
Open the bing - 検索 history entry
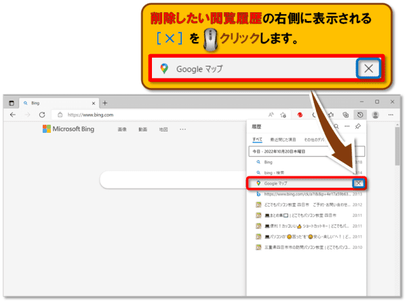[x=307, y=172]
